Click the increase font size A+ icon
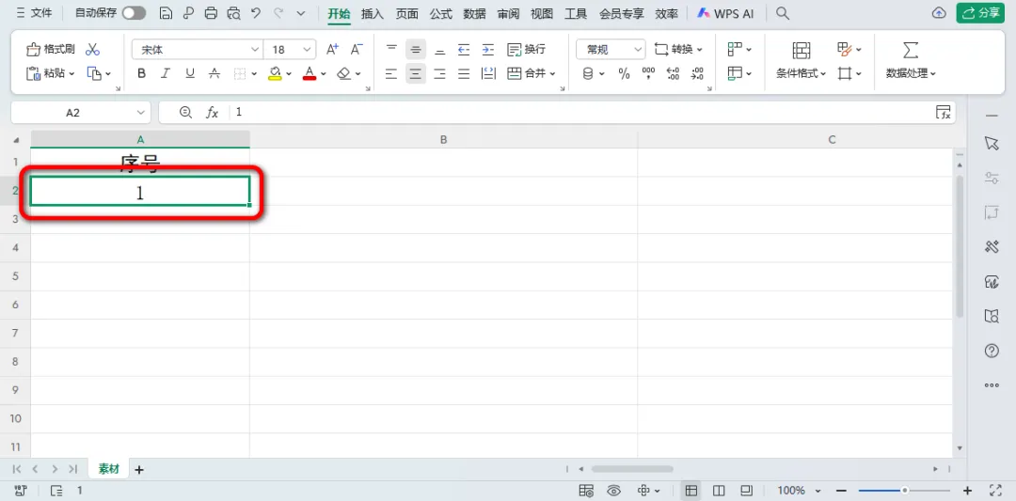 tap(332, 49)
